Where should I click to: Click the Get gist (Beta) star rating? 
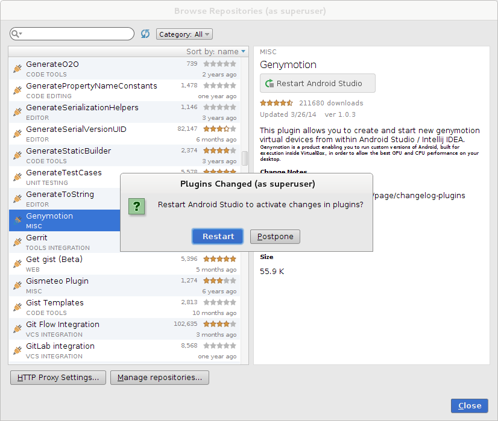[x=220, y=259]
